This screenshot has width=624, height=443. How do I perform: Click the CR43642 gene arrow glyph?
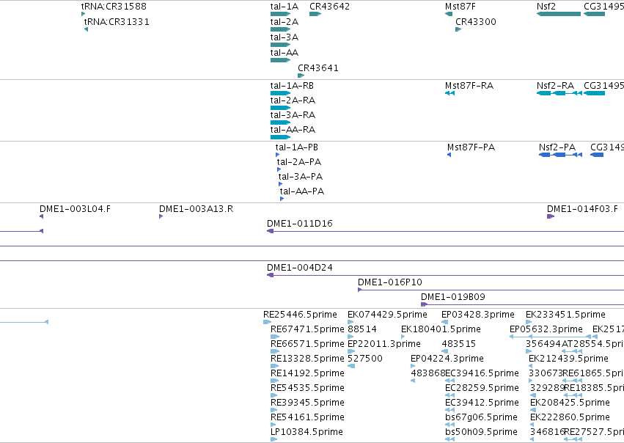pyautogui.click(x=315, y=14)
